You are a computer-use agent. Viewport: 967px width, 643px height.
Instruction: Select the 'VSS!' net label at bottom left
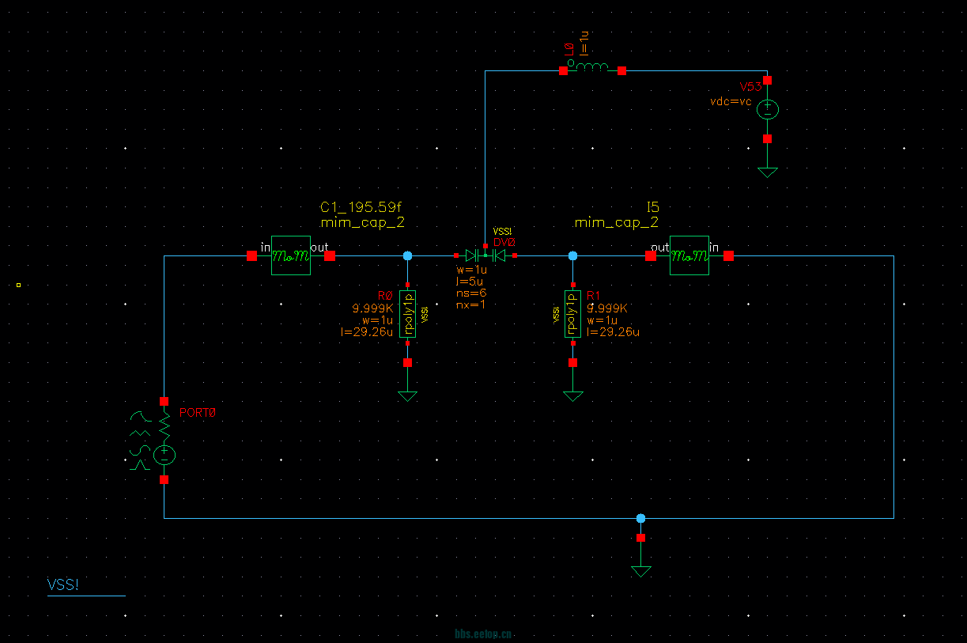[63, 584]
